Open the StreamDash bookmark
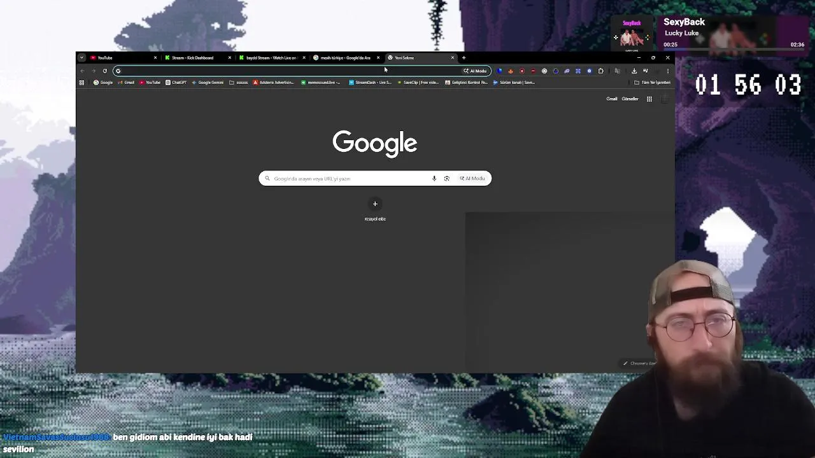The height and width of the screenshot is (458, 815). click(370, 82)
